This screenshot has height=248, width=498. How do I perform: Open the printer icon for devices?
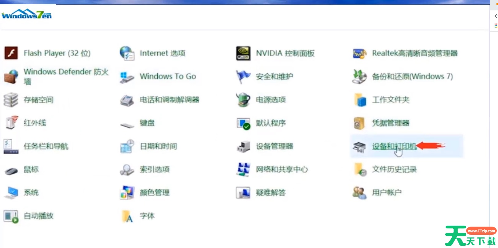[x=359, y=147]
